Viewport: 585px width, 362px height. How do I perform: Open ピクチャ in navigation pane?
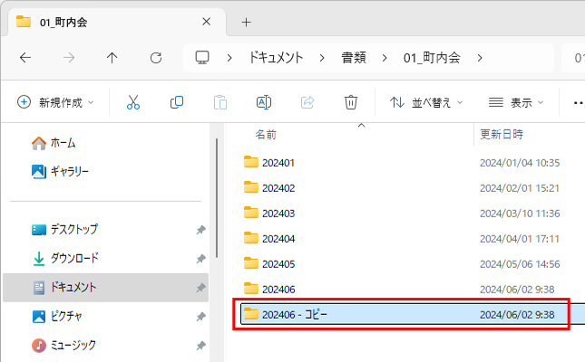point(57,316)
